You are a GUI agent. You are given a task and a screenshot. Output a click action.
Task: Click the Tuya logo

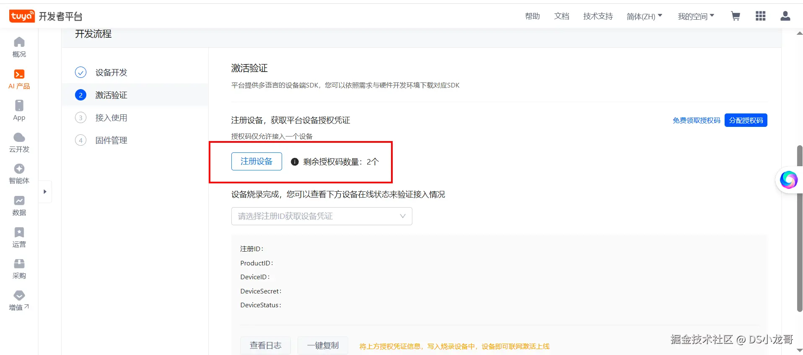point(22,16)
